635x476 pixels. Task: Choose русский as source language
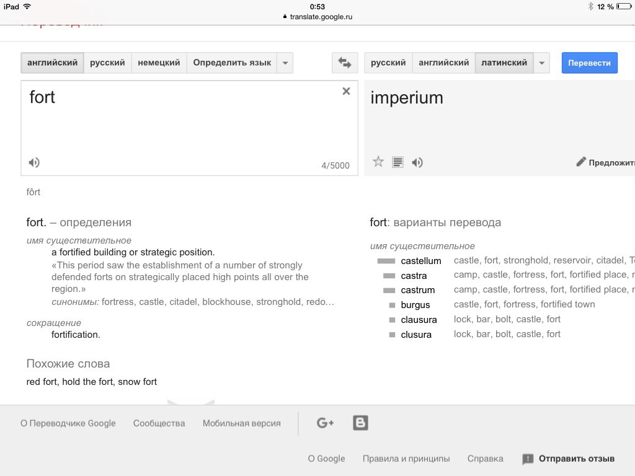coord(107,63)
